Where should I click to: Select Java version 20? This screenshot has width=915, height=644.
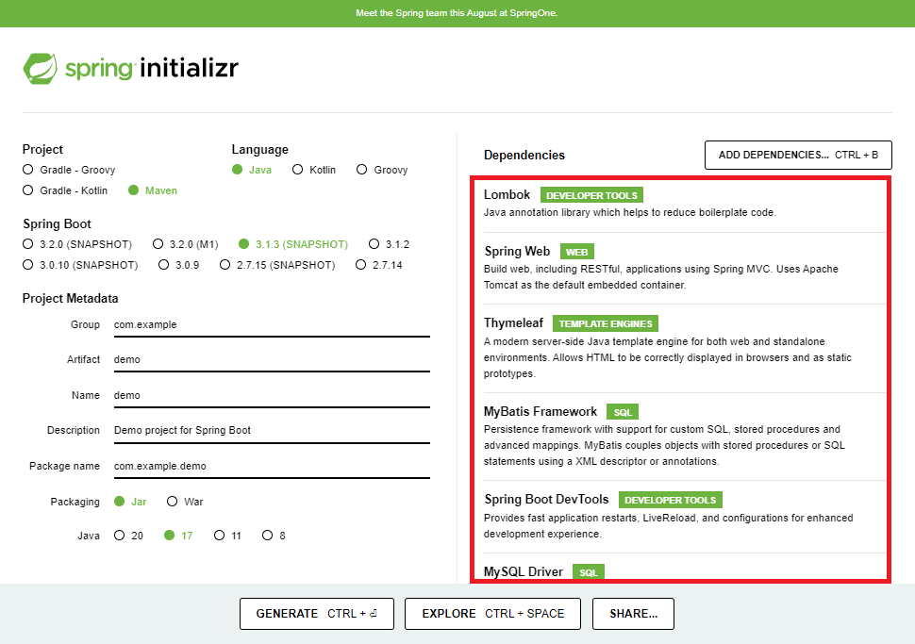click(x=128, y=536)
